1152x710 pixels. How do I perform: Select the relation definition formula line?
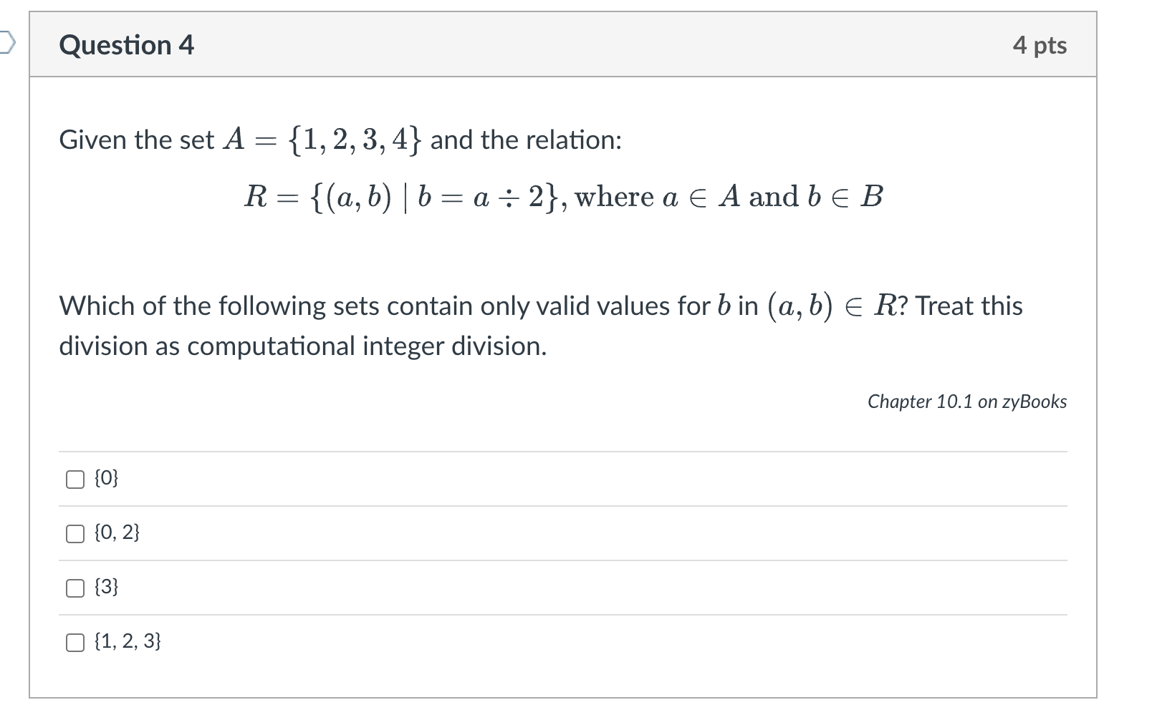[564, 196]
